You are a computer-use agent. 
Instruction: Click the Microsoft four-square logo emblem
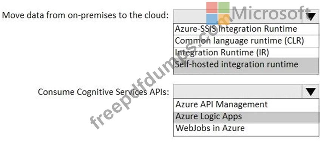tap(218, 14)
